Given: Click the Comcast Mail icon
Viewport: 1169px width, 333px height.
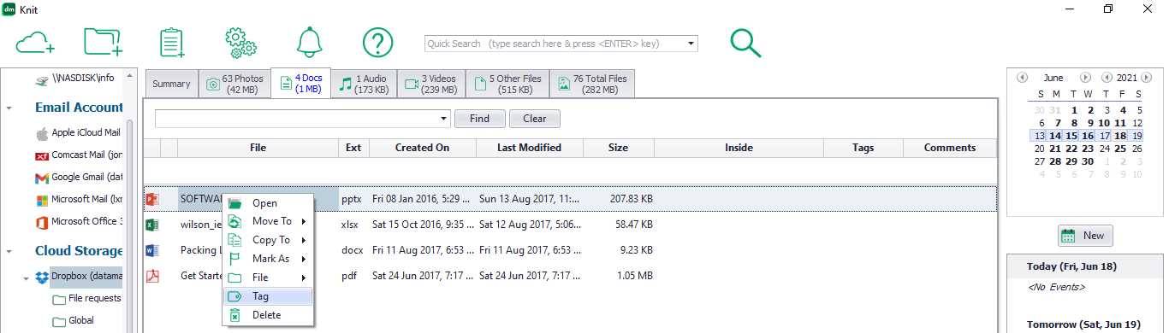Looking at the screenshot, I should tap(41, 155).
